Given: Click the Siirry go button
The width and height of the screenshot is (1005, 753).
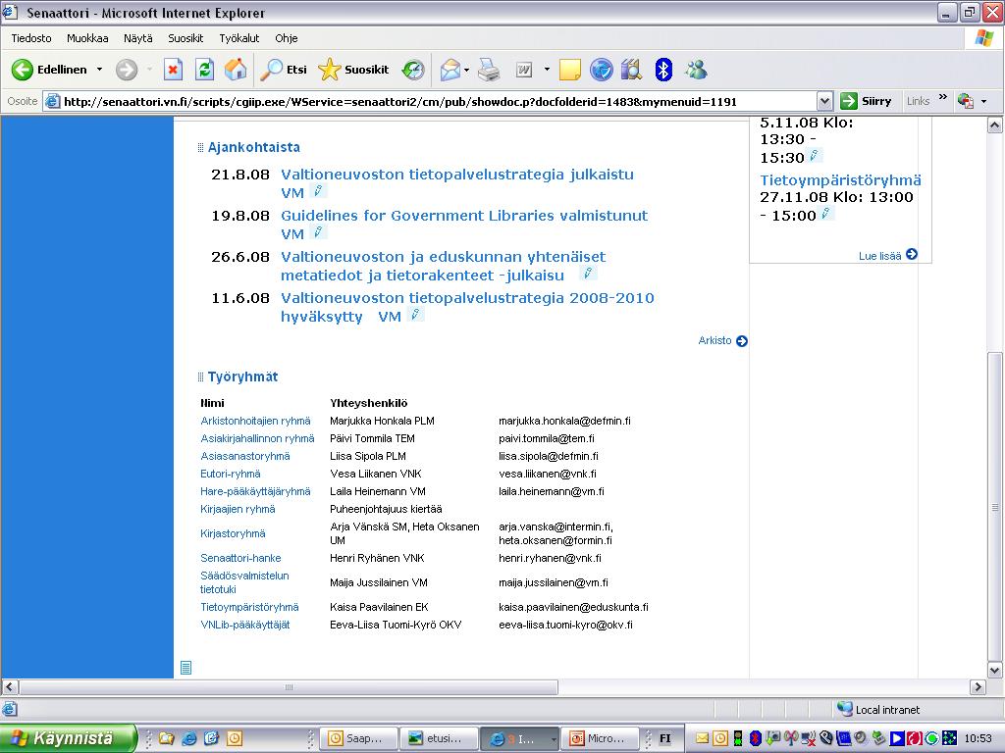Looking at the screenshot, I should tap(866, 101).
